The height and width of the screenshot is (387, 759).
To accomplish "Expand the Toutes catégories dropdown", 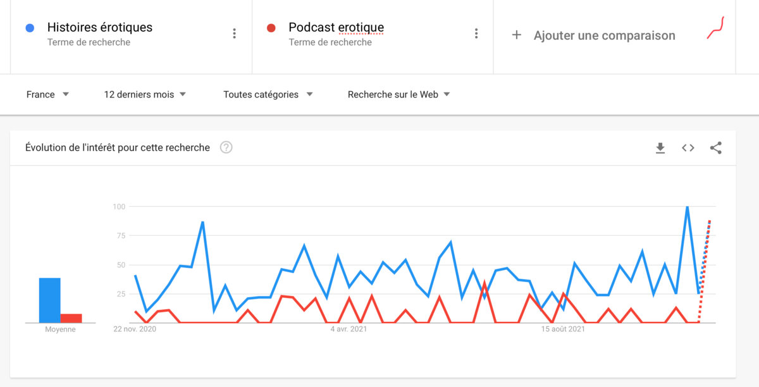I will click(x=268, y=94).
